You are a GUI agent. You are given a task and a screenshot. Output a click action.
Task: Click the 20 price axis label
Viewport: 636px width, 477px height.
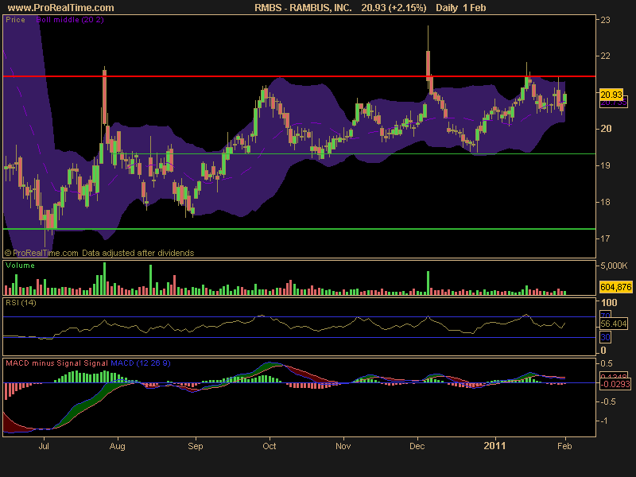605,129
